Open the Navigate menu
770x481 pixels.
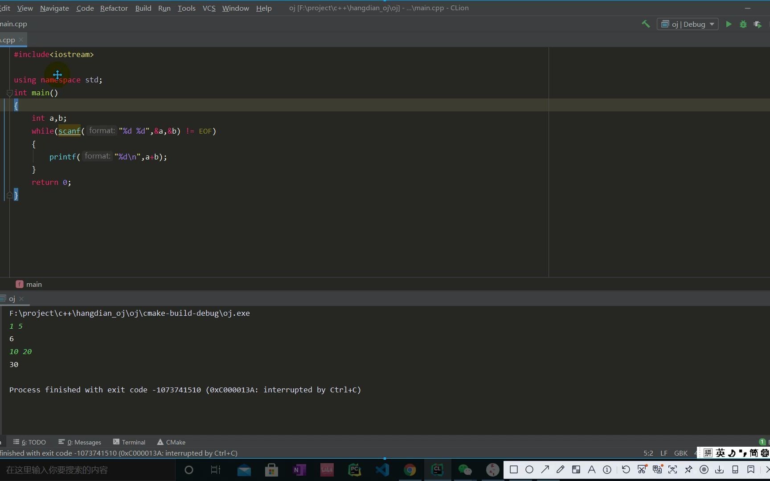[x=54, y=8]
